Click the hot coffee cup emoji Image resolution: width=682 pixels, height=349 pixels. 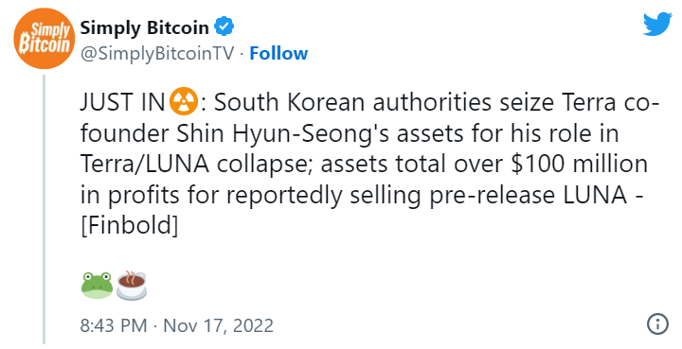coord(132,286)
